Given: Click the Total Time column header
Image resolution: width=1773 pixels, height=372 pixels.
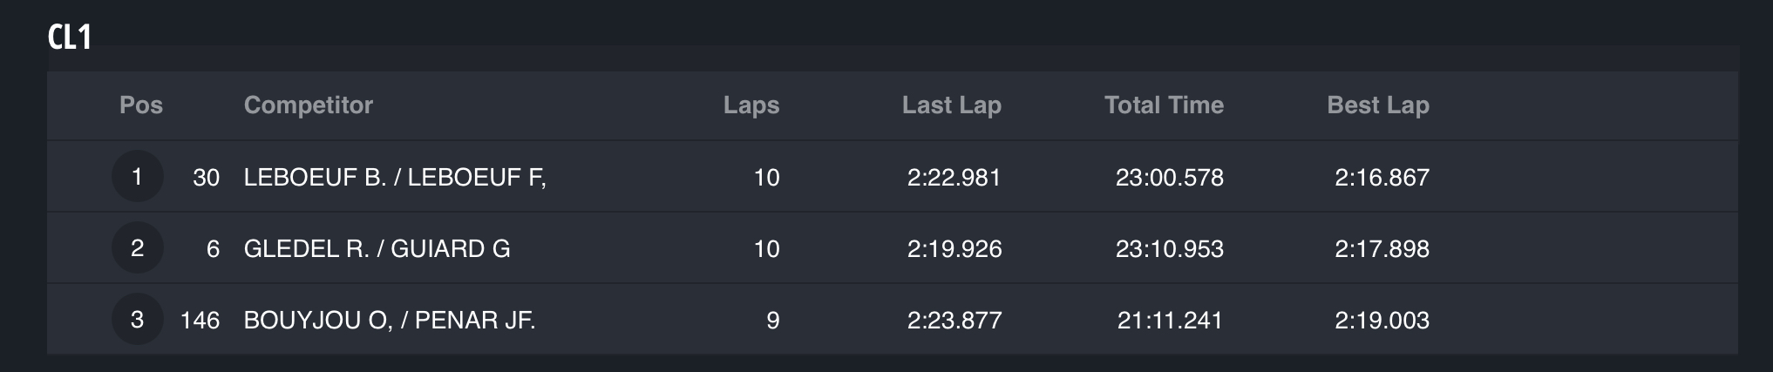Looking at the screenshot, I should [x=1165, y=105].
